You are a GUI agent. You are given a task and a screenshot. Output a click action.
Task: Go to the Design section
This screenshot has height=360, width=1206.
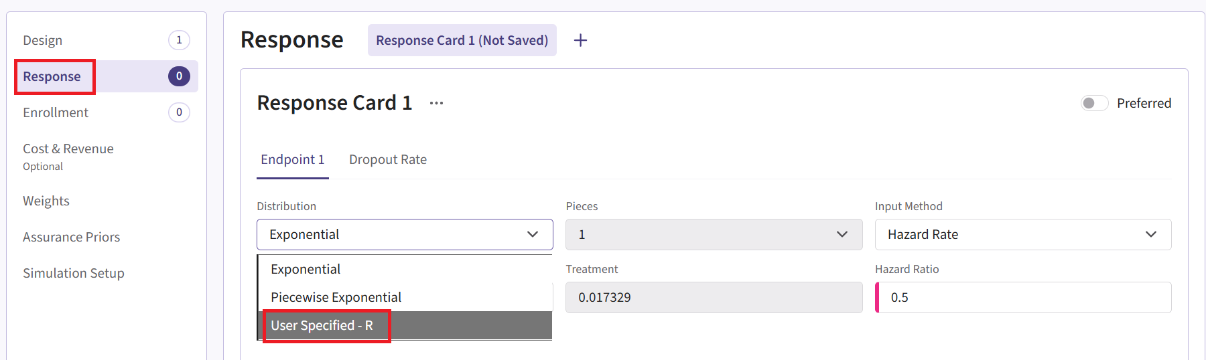pos(43,40)
